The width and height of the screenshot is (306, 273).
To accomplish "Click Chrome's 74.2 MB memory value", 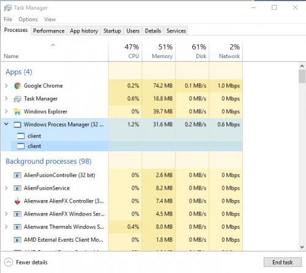I will pyautogui.click(x=163, y=86).
